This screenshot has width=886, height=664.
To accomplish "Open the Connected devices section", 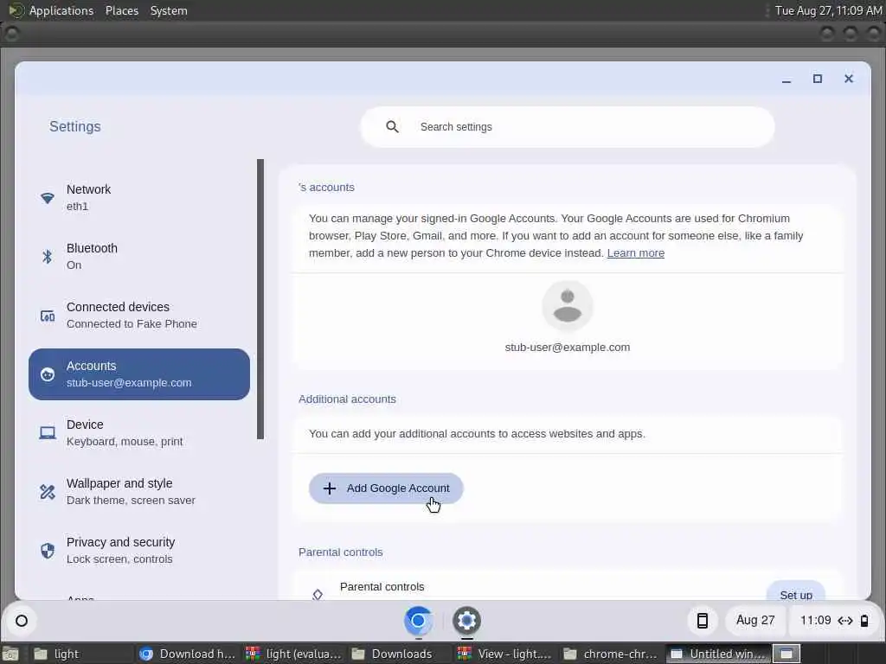I will pos(139,315).
